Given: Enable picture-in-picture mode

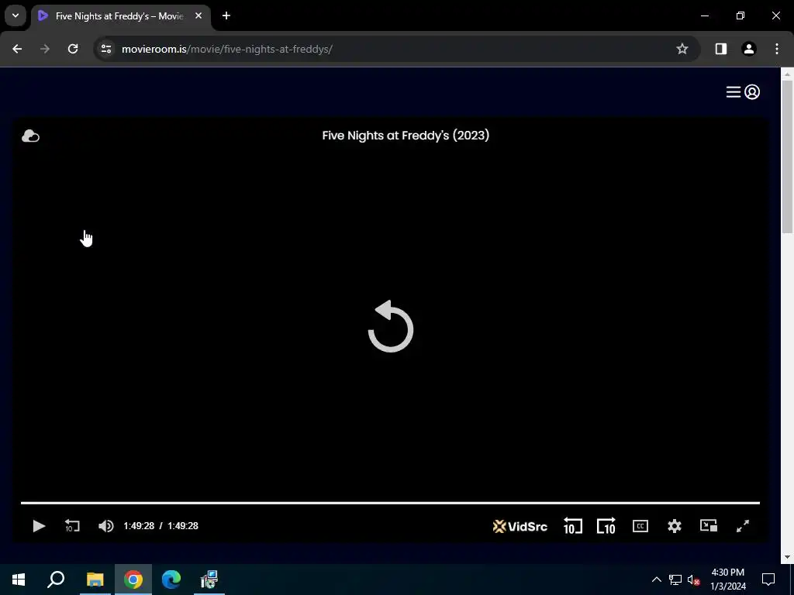Looking at the screenshot, I should 709,526.
